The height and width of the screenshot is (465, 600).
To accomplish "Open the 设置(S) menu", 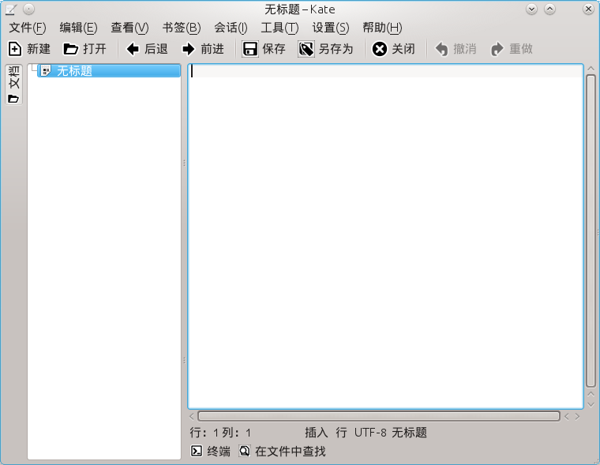I will click(331, 28).
